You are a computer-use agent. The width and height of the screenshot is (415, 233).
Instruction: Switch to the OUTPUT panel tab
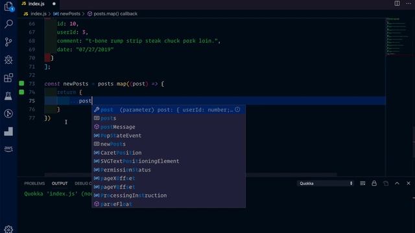click(x=60, y=183)
